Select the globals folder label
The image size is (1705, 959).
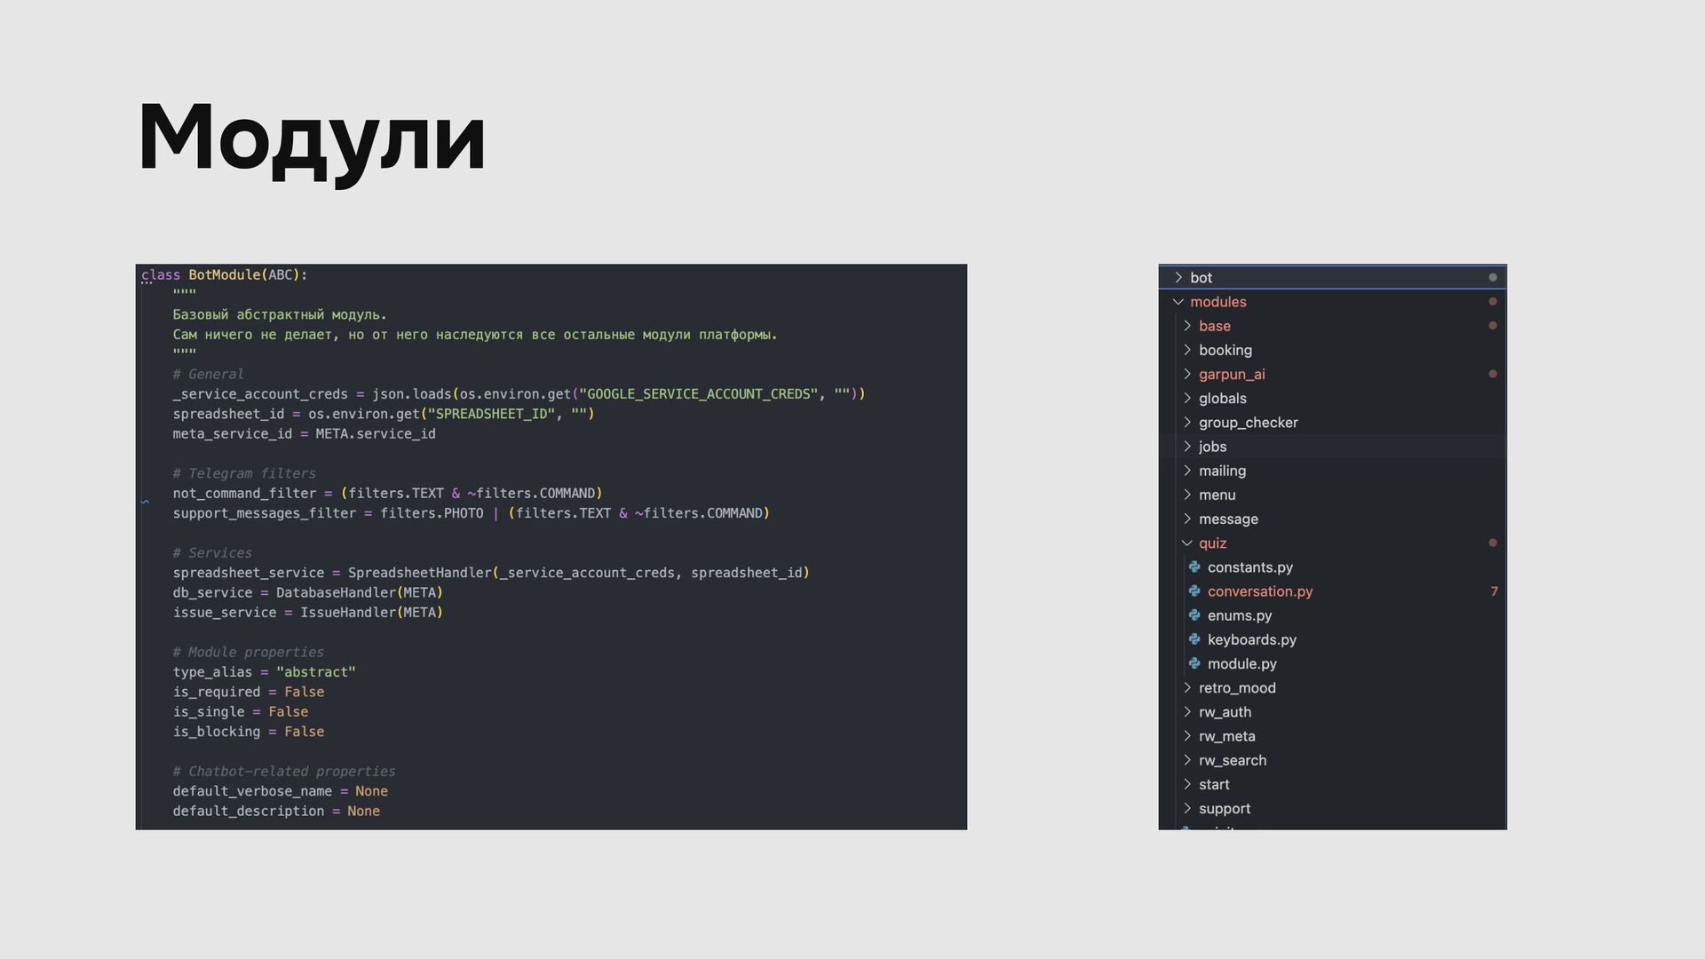coord(1222,398)
